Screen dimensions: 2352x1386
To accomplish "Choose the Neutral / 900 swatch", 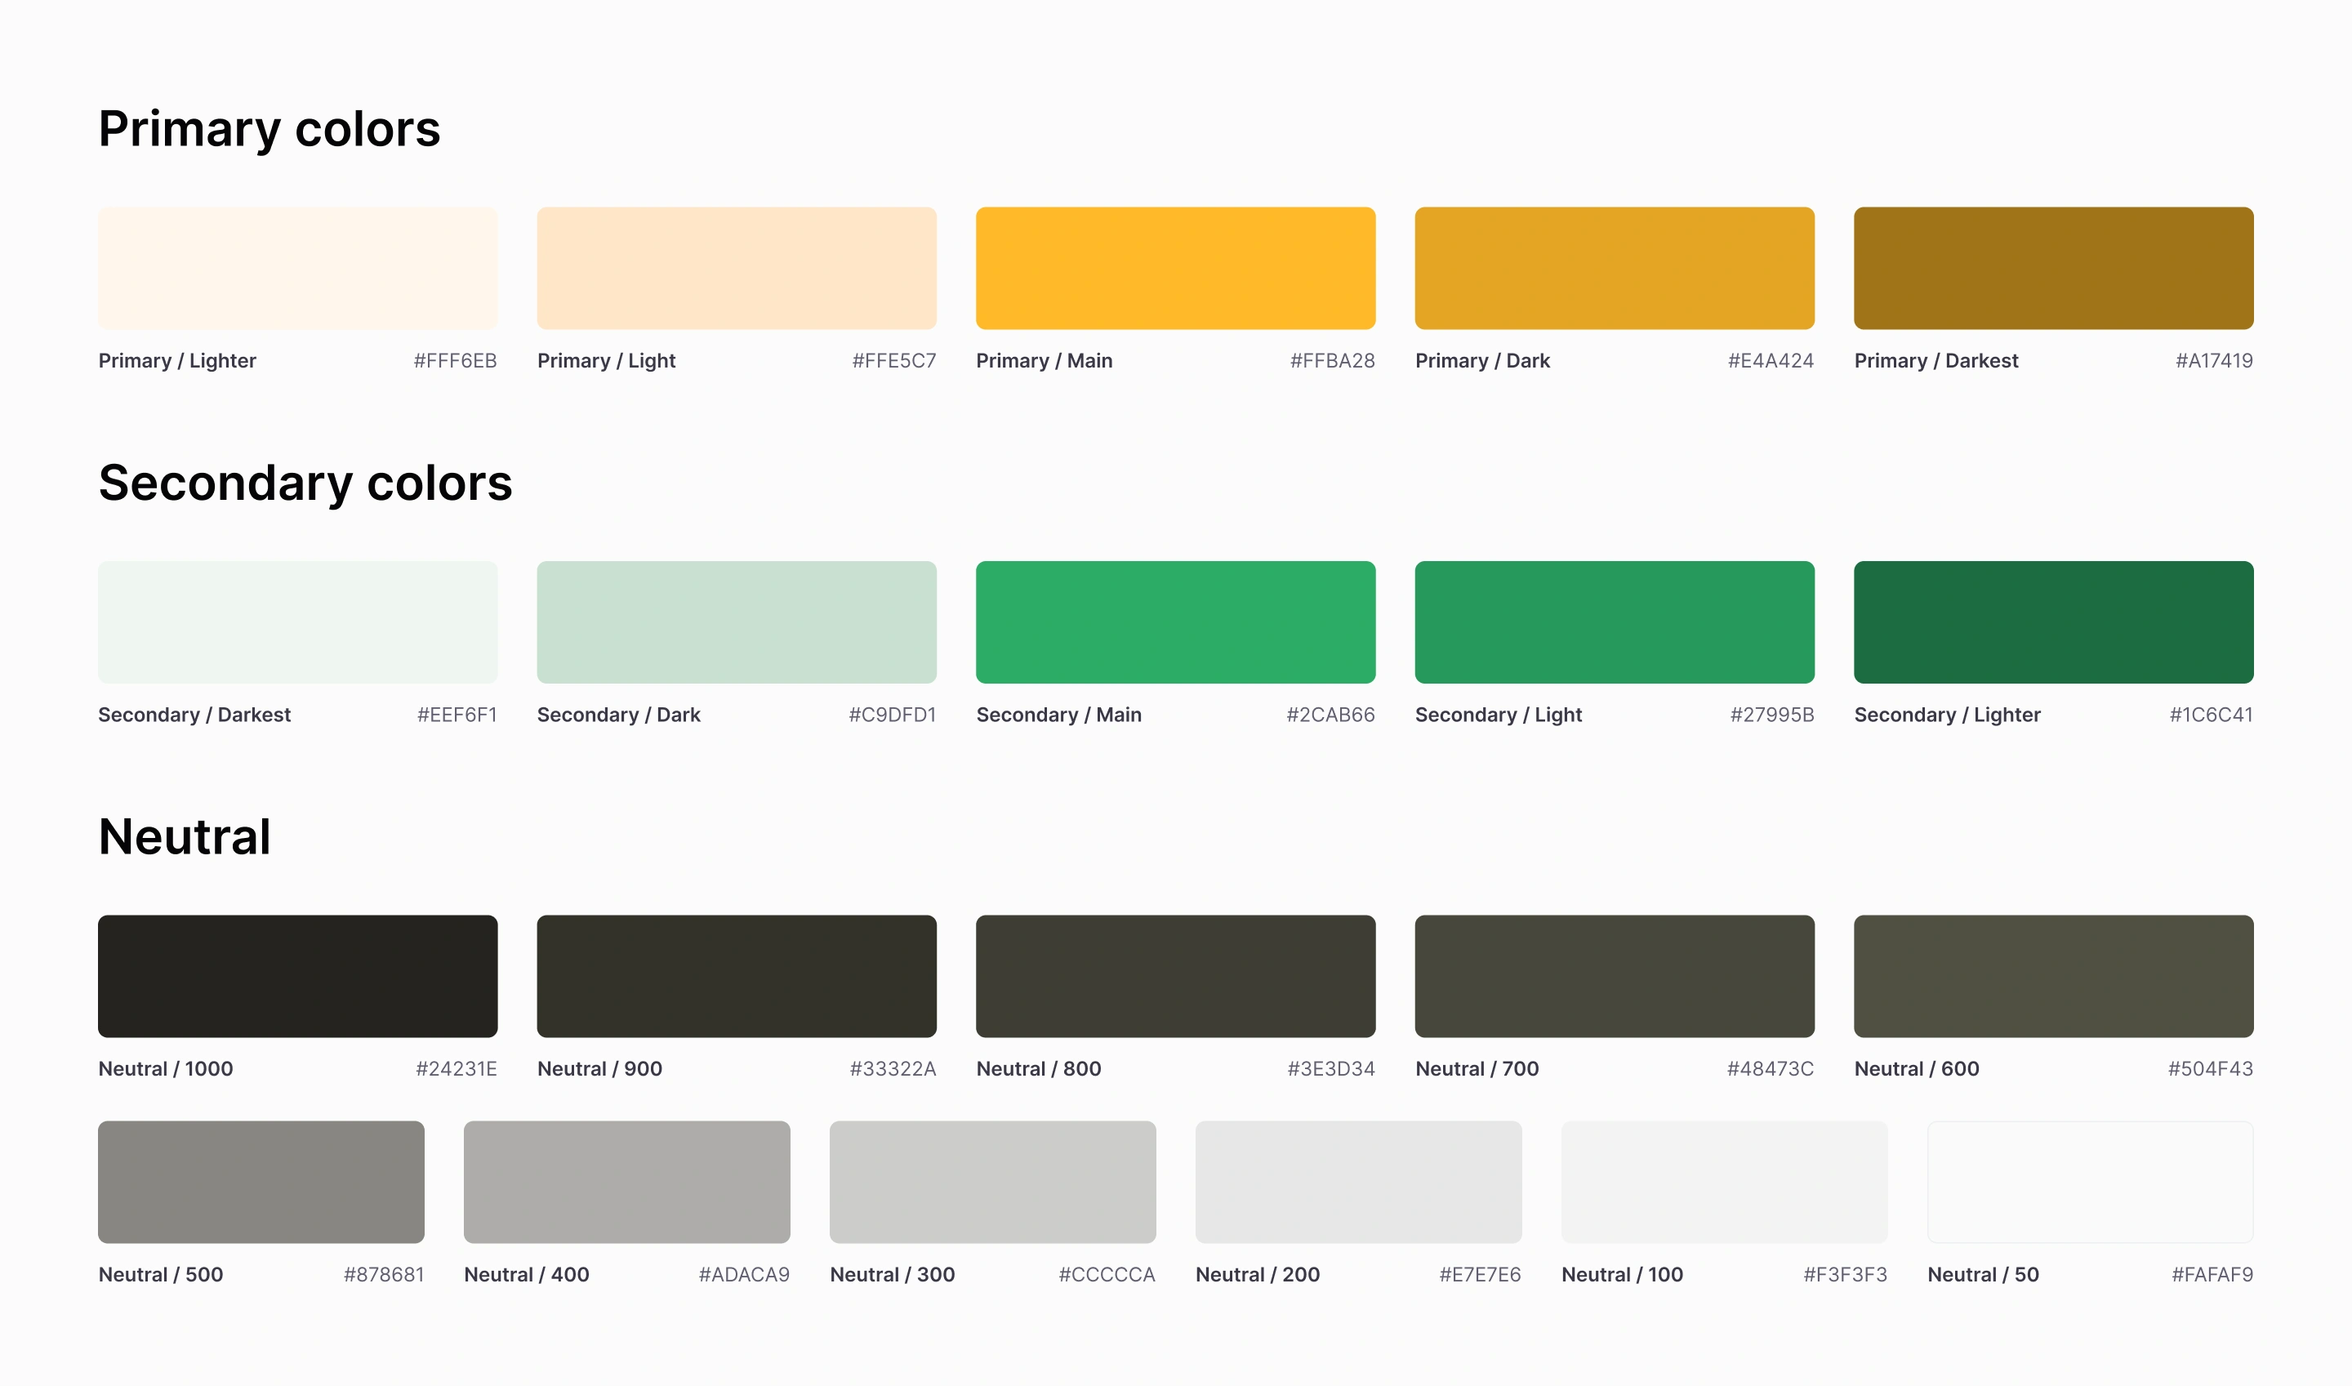I will 737,976.
